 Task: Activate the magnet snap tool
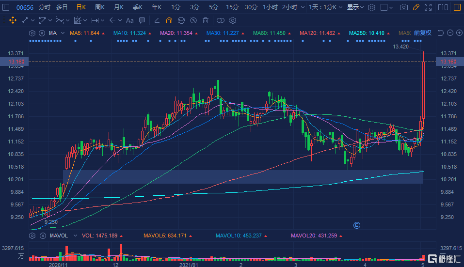(x=169, y=20)
